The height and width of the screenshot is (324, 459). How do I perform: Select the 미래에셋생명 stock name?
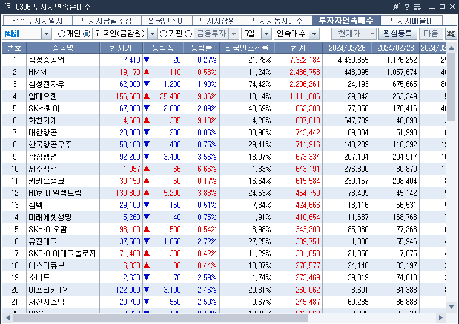tap(50, 217)
